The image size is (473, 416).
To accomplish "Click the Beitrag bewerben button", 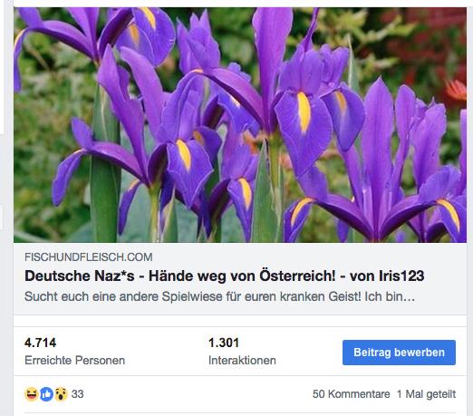I will click(x=399, y=353).
